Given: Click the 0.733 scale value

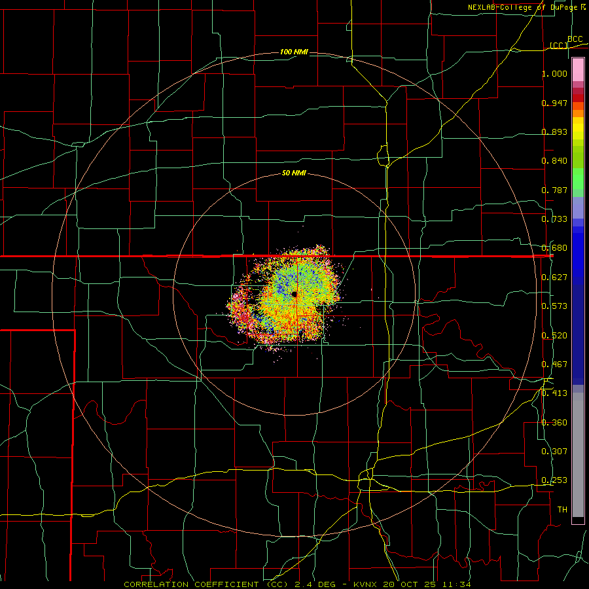Looking at the screenshot, I should point(554,219).
